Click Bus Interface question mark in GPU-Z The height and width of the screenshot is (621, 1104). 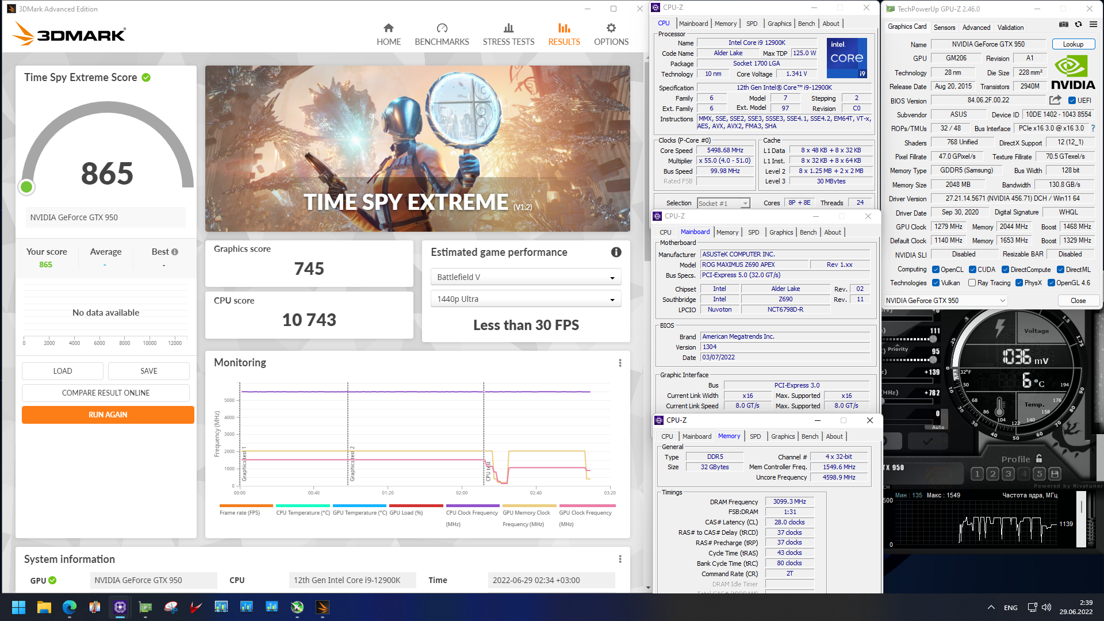click(x=1093, y=128)
